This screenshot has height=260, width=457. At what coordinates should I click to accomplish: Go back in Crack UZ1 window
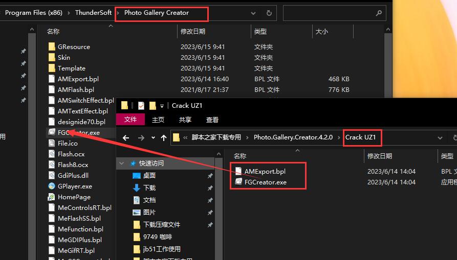pyautogui.click(x=126, y=137)
